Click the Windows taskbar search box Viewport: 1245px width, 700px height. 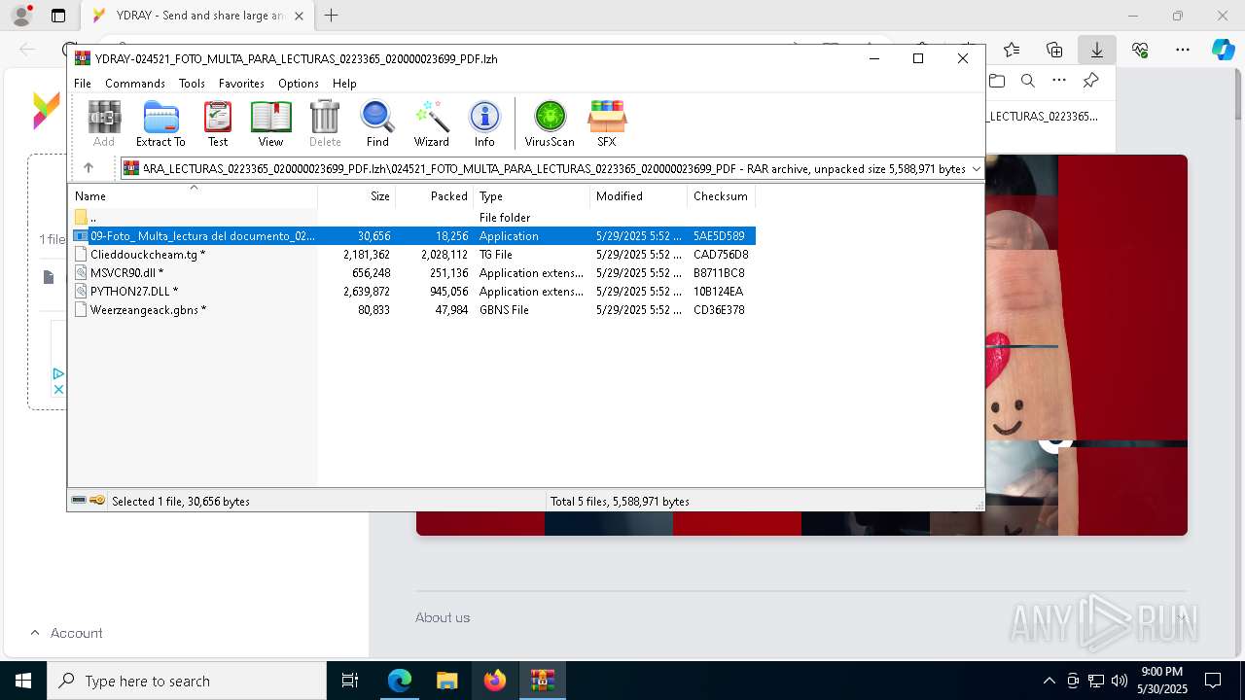tap(187, 681)
